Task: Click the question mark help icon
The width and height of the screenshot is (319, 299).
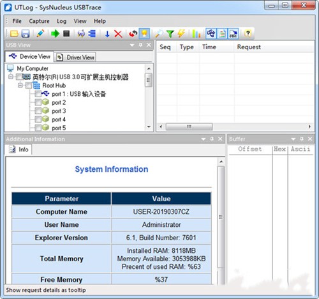Action: (x=248, y=33)
